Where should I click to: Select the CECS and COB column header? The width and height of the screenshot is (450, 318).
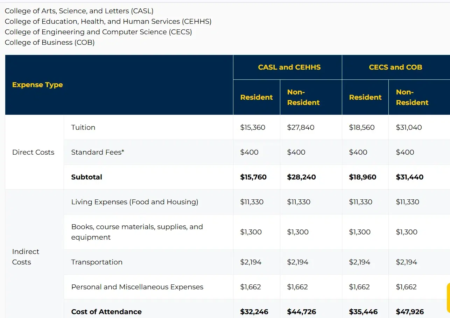[x=395, y=67]
